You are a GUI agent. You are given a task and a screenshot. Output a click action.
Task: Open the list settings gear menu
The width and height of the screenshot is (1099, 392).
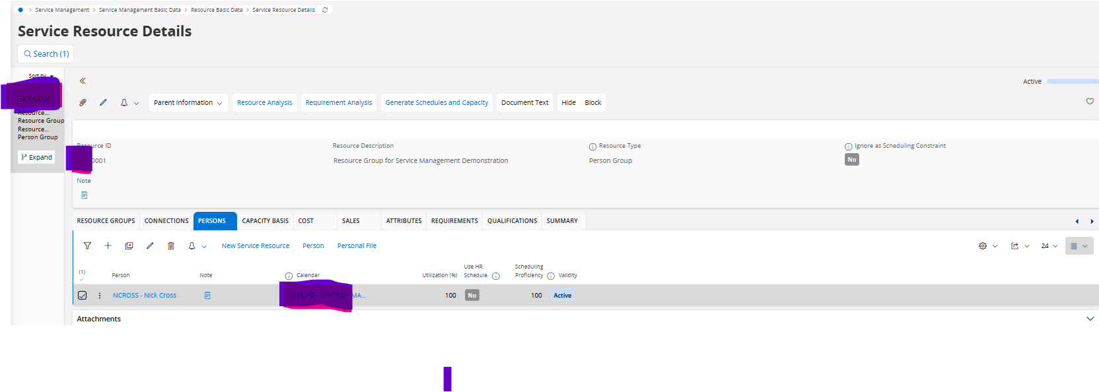[987, 246]
